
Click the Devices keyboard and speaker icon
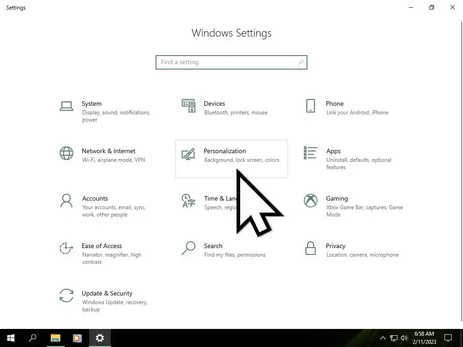pos(189,106)
